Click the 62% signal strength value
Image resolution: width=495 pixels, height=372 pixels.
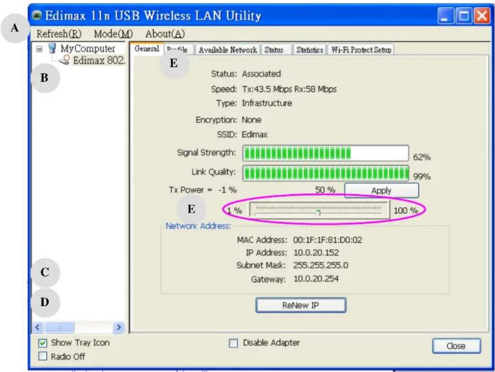tap(422, 157)
